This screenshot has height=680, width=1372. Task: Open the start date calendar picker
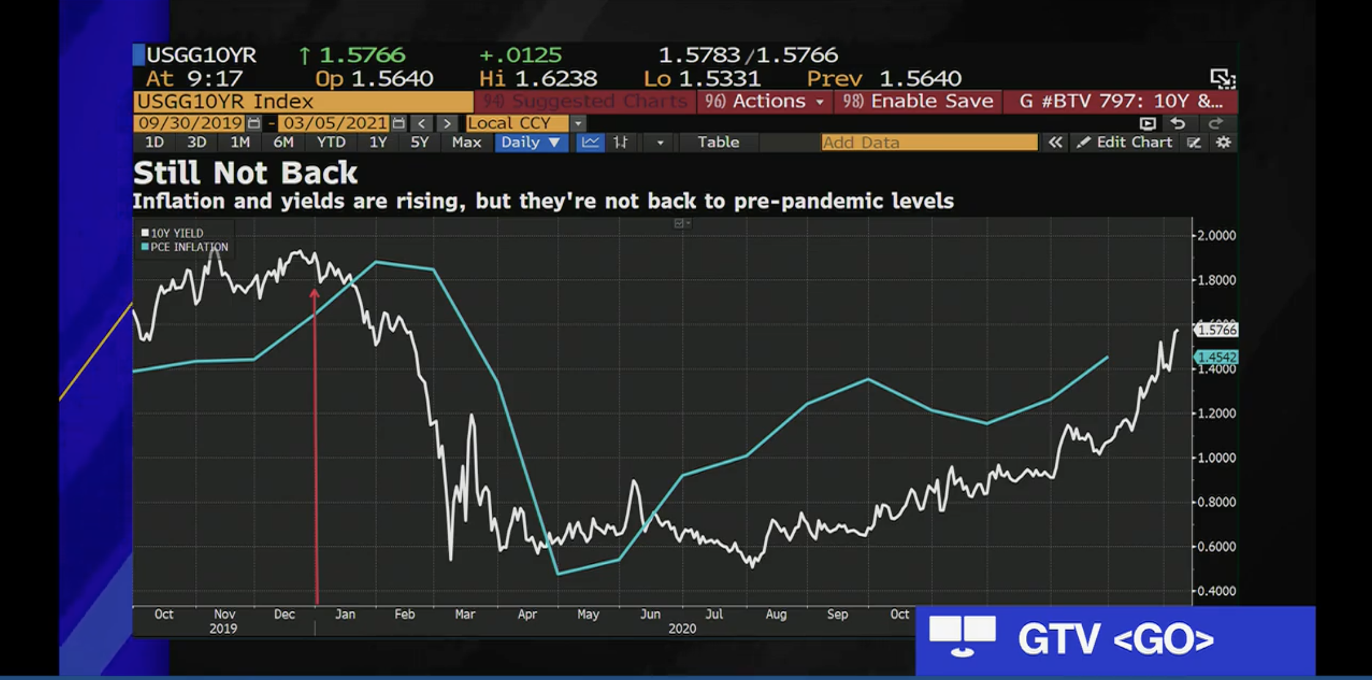click(254, 124)
